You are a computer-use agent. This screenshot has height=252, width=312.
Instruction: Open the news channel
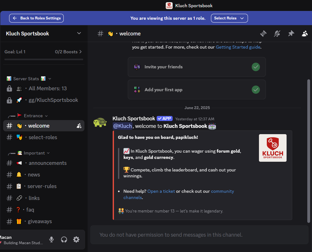[44, 175]
